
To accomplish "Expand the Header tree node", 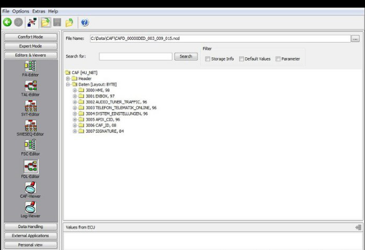I will 68,79.
